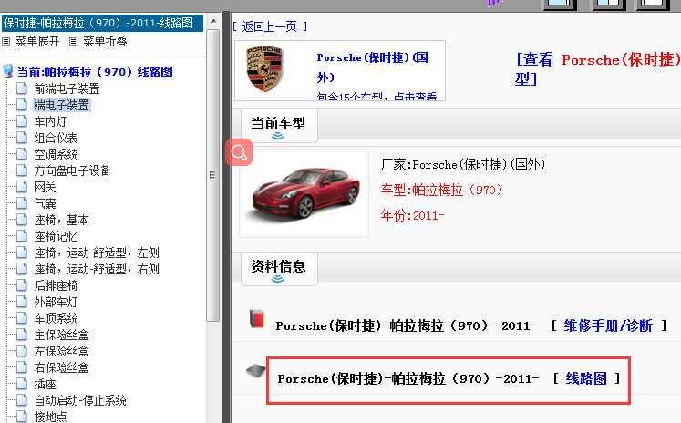Open the Porsche(保时捷)(国外) brand link
The image size is (681, 423).
373,67
